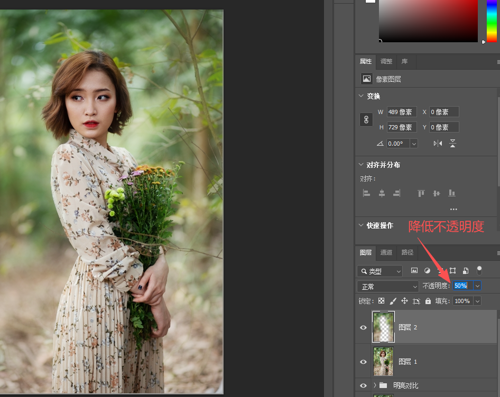Filter layers by adjustment layer icon
This screenshot has width=500, height=397.
click(427, 270)
